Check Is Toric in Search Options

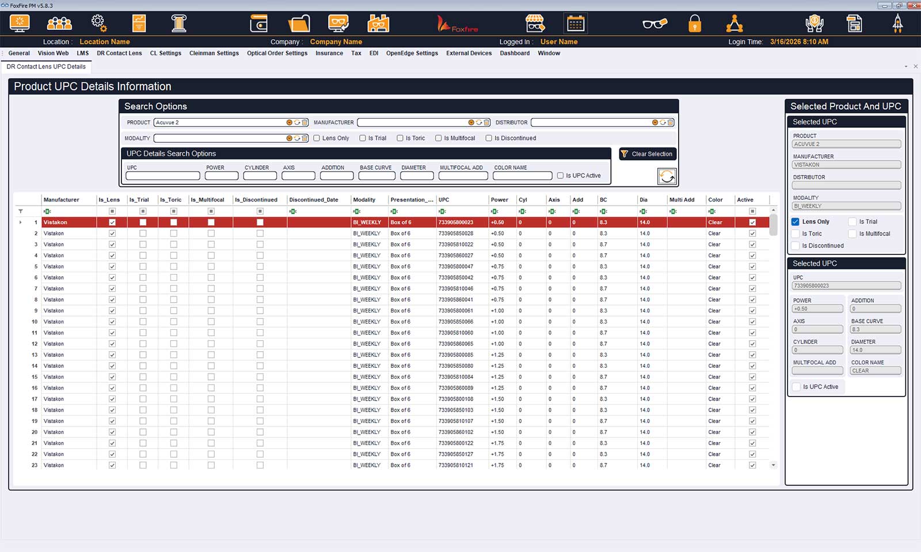click(x=400, y=138)
